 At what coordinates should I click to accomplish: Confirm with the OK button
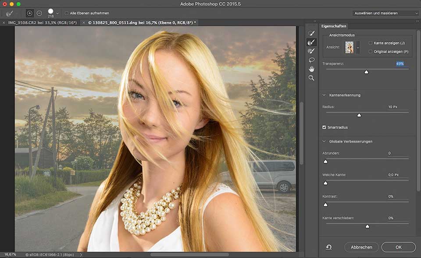tap(398, 247)
